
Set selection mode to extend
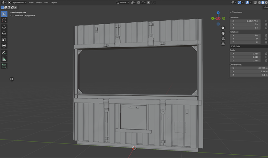pyautogui.click(x=5, y=8)
